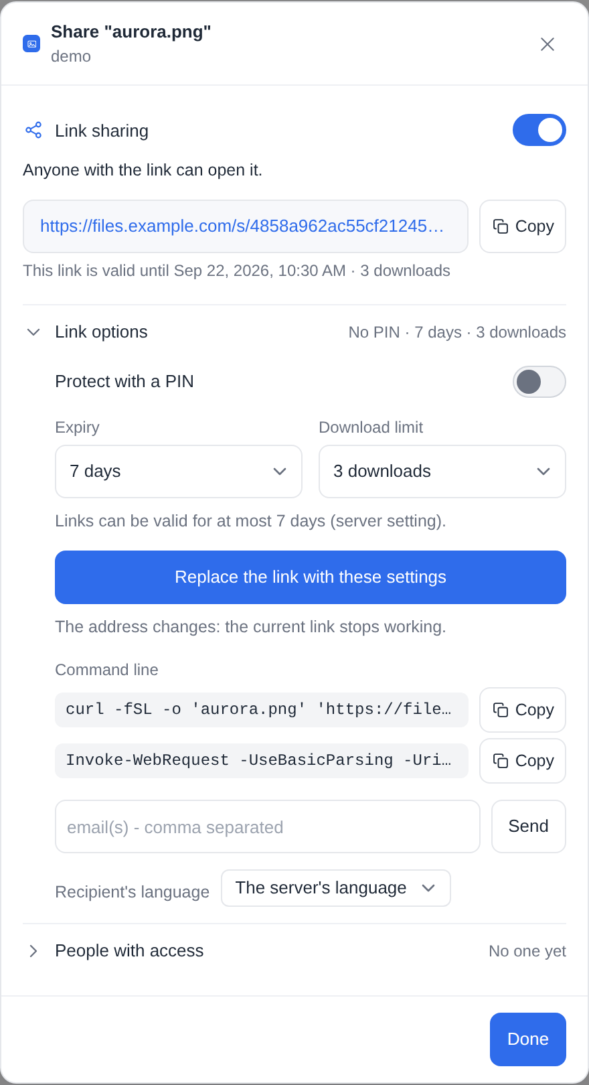
Task: Open the Download limit dropdown
Action: click(x=442, y=472)
